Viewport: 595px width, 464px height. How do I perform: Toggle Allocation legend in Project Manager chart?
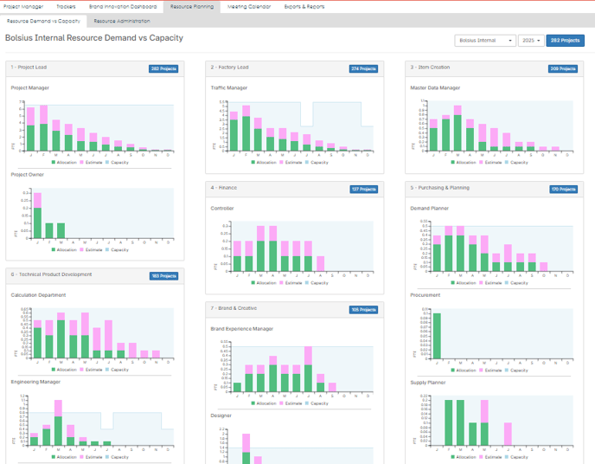pos(64,163)
